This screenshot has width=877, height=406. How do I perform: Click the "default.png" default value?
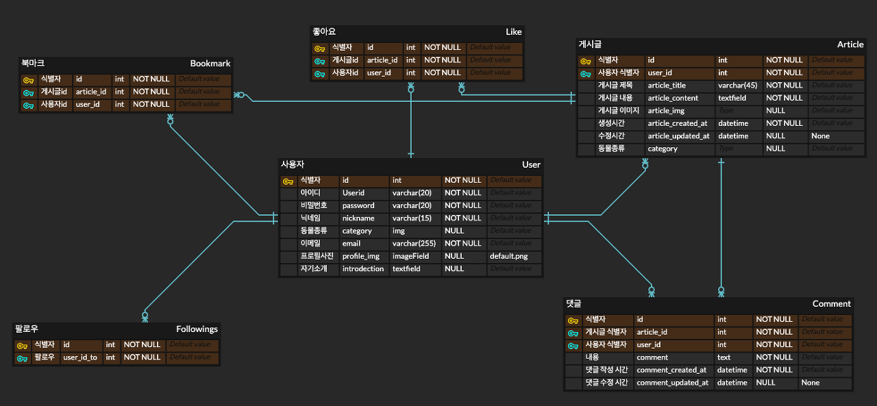[508, 256]
